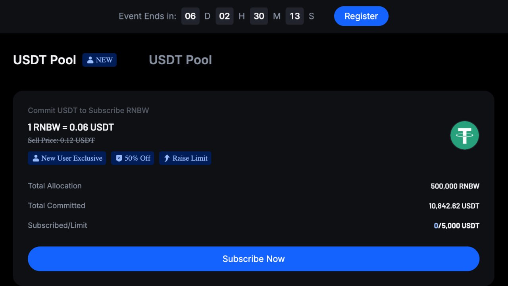The image size is (508, 286).
Task: Switch to the greyed-out second USDT Pool tab
Action: click(180, 60)
